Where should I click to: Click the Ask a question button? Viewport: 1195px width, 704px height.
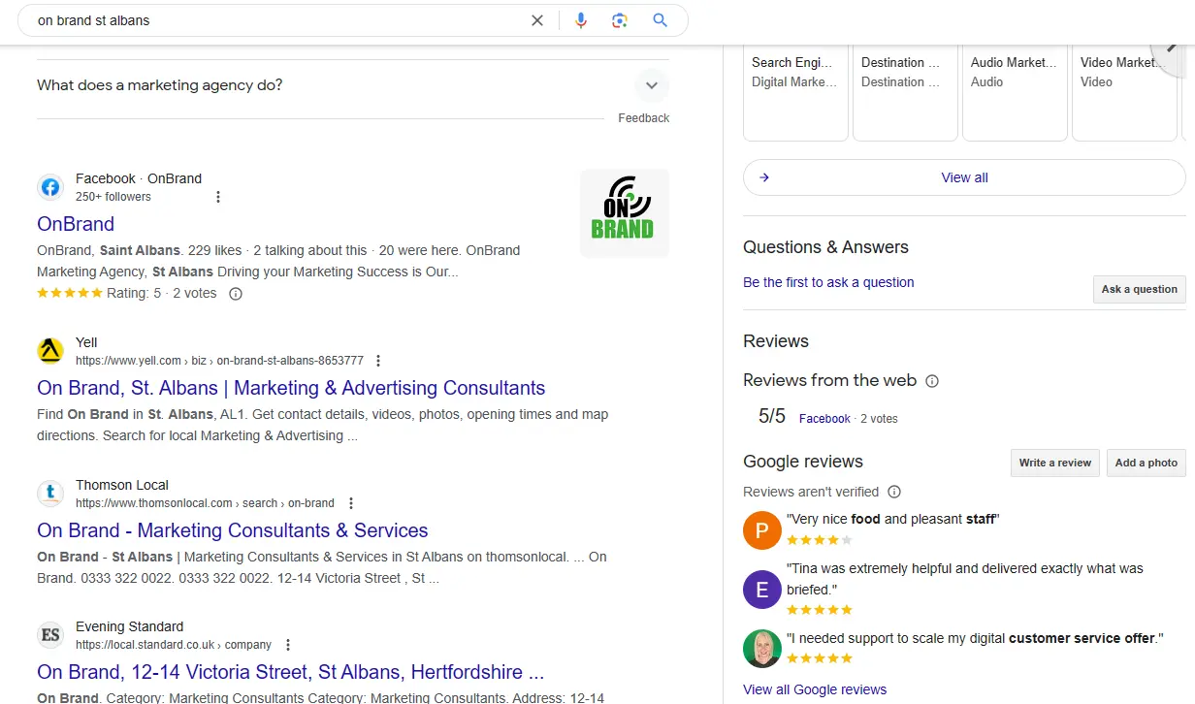tap(1139, 289)
